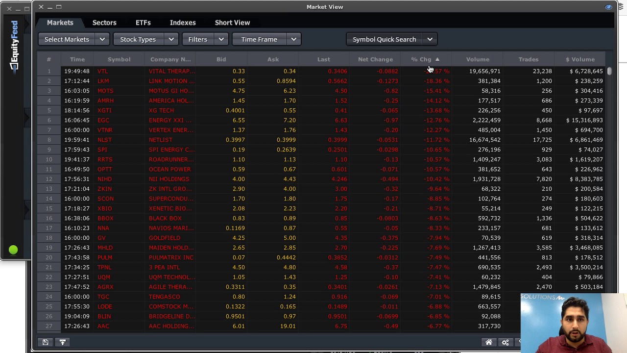
Task: Expand the Stock Types dropdown arrow
Action: [171, 39]
